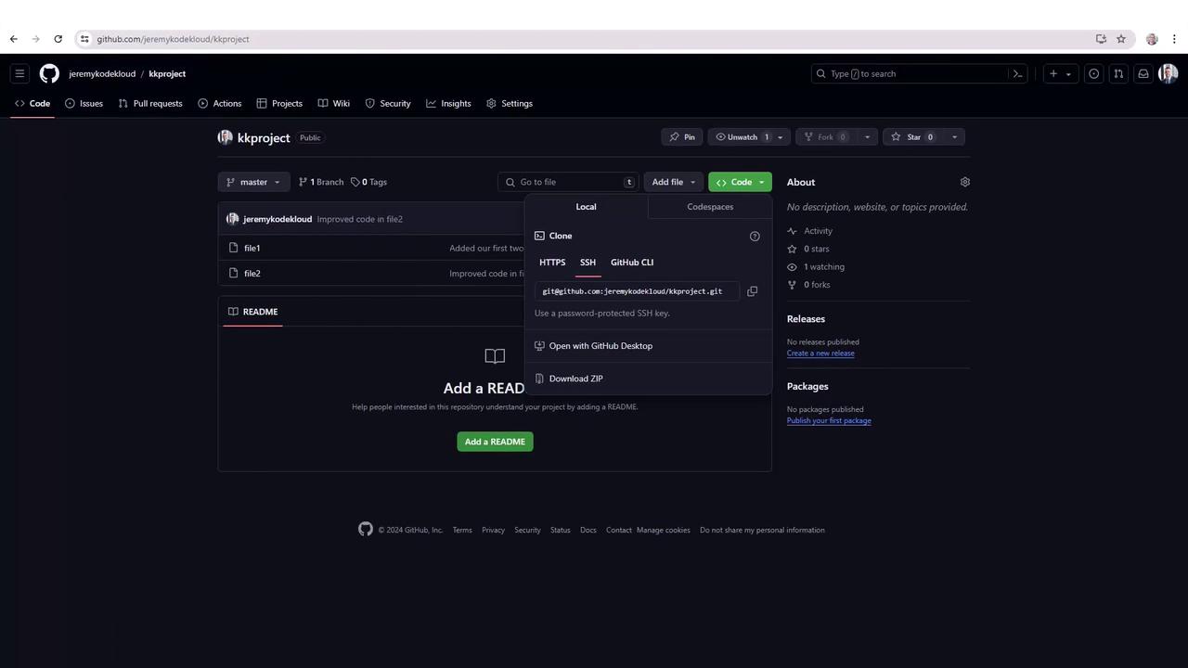Open the create new plus dropdown
Image resolution: width=1188 pixels, height=668 pixels.
[x=1059, y=74]
